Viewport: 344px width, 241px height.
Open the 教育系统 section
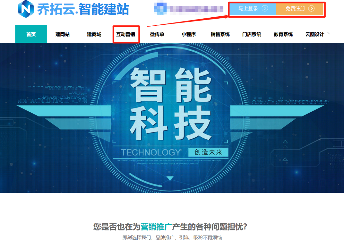pos(283,34)
